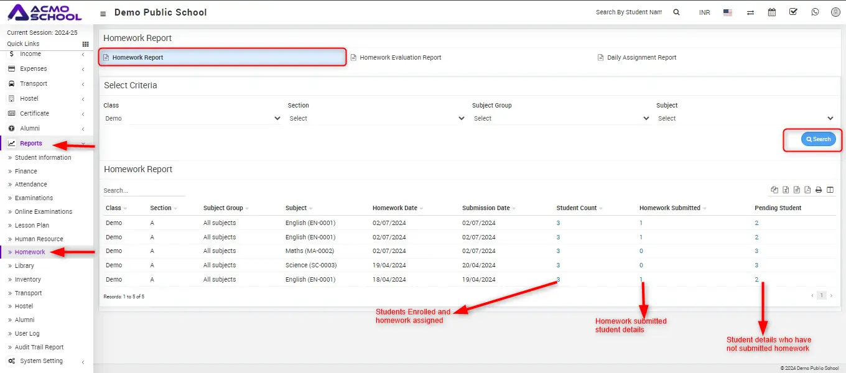Click the task checklist icon in header
The image size is (846, 373).
pos(793,12)
